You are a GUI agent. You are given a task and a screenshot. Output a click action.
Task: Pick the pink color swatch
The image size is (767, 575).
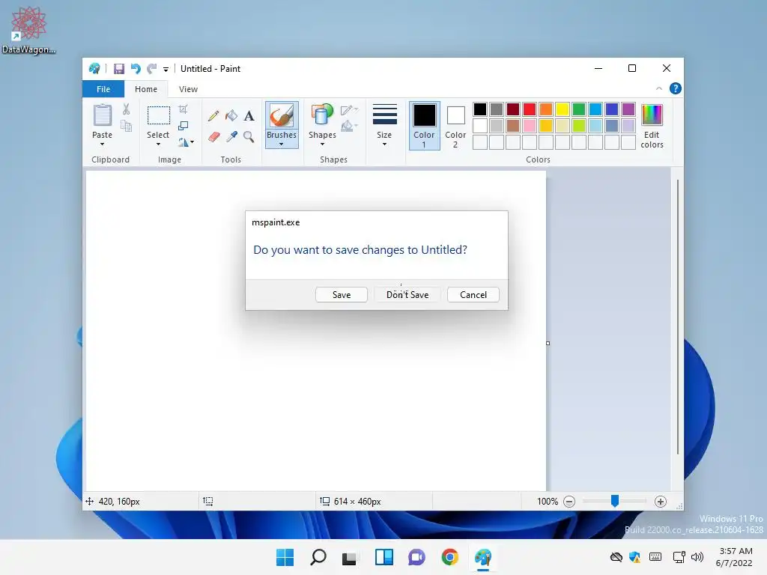(530, 126)
